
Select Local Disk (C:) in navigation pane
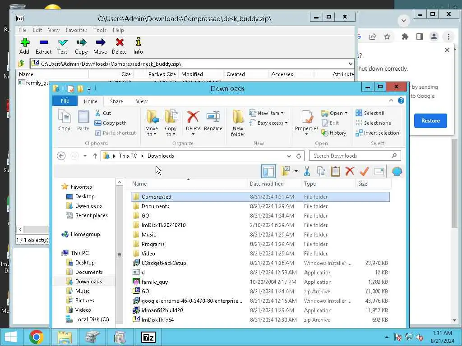(88, 319)
